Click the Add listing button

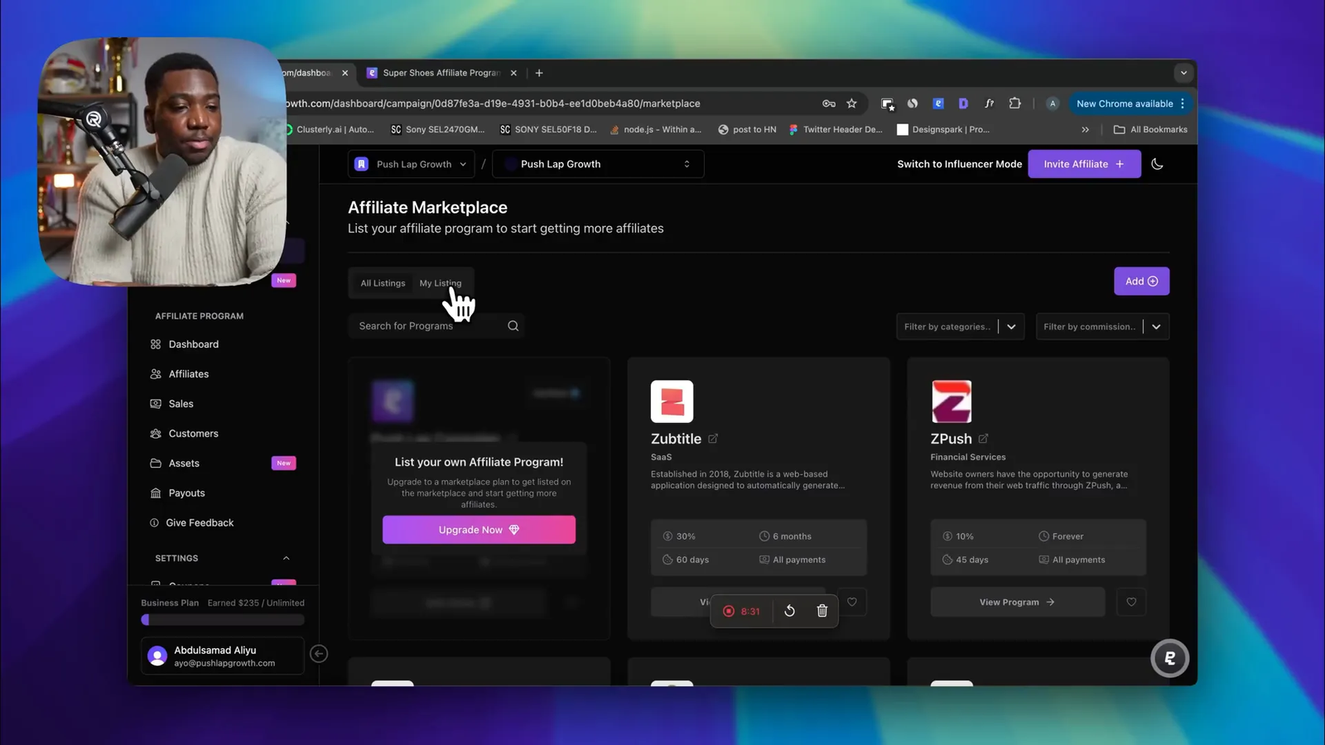click(x=1141, y=281)
